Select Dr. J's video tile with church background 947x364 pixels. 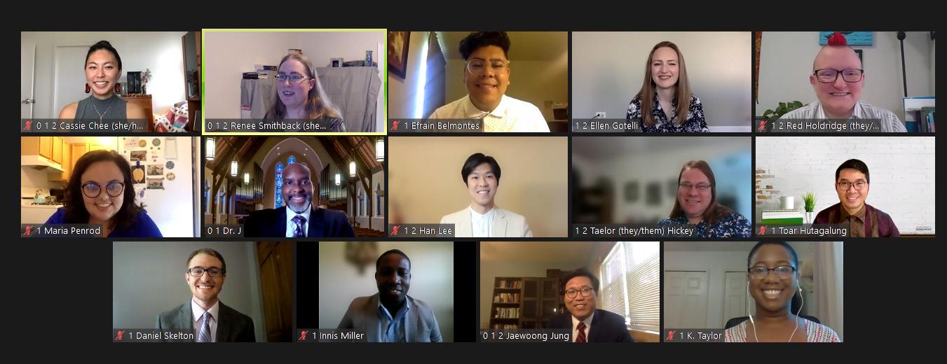294,187
